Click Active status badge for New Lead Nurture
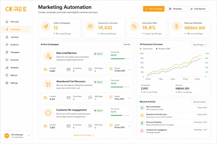Screen dimensions: 217x144 click(x=98, y=54)
